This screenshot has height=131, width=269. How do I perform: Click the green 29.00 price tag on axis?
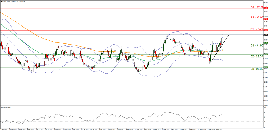265,54
